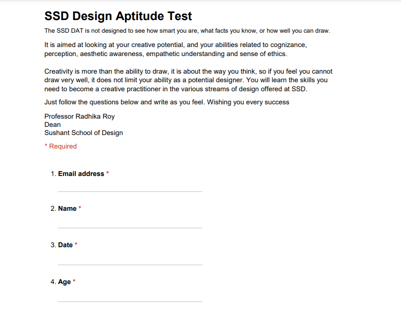This screenshot has height=309, width=401.
Task: Click the red asterisk beside Email address
Action: point(107,173)
